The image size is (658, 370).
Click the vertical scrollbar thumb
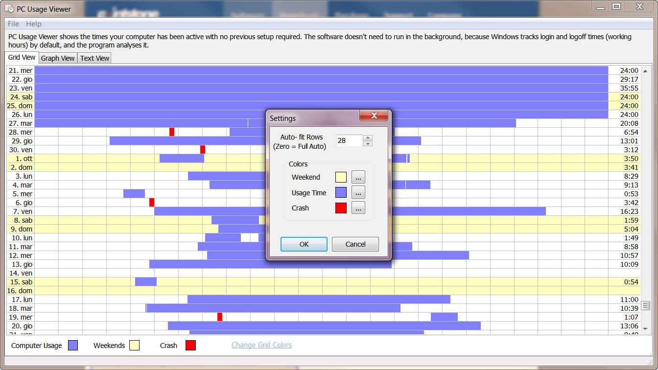coord(645,305)
